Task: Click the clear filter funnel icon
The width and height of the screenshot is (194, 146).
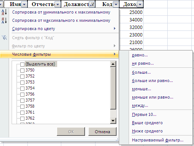Action: [4, 38]
